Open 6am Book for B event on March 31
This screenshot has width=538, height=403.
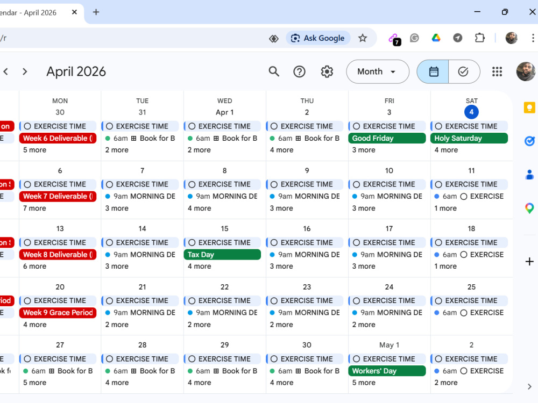[x=140, y=139]
